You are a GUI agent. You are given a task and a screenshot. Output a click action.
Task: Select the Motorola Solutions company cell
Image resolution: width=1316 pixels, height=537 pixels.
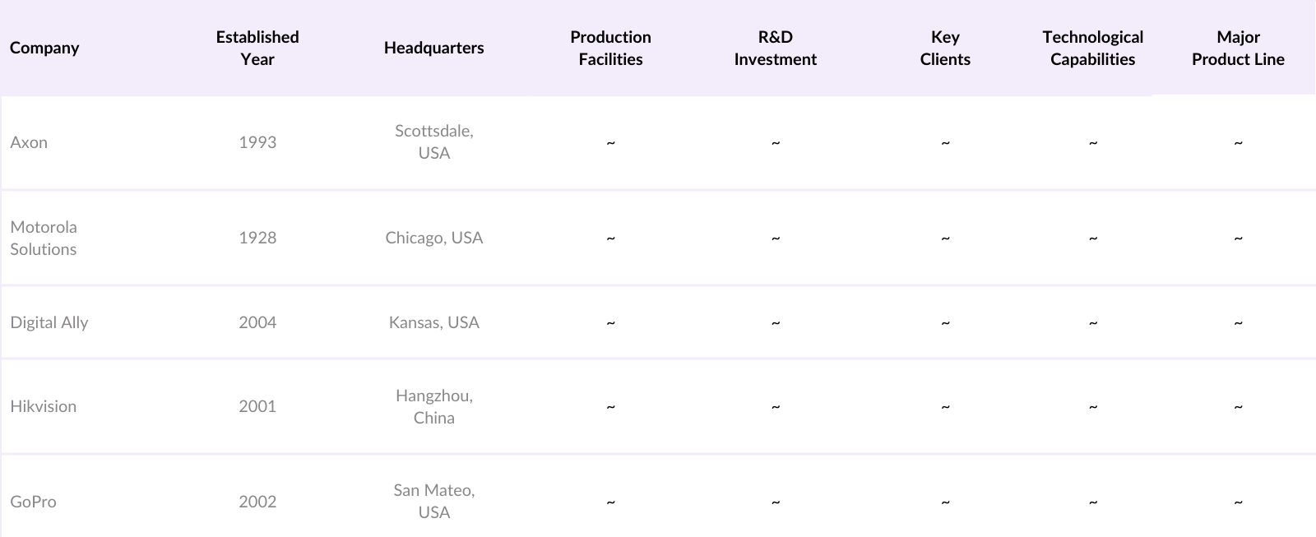pyautogui.click(x=44, y=238)
